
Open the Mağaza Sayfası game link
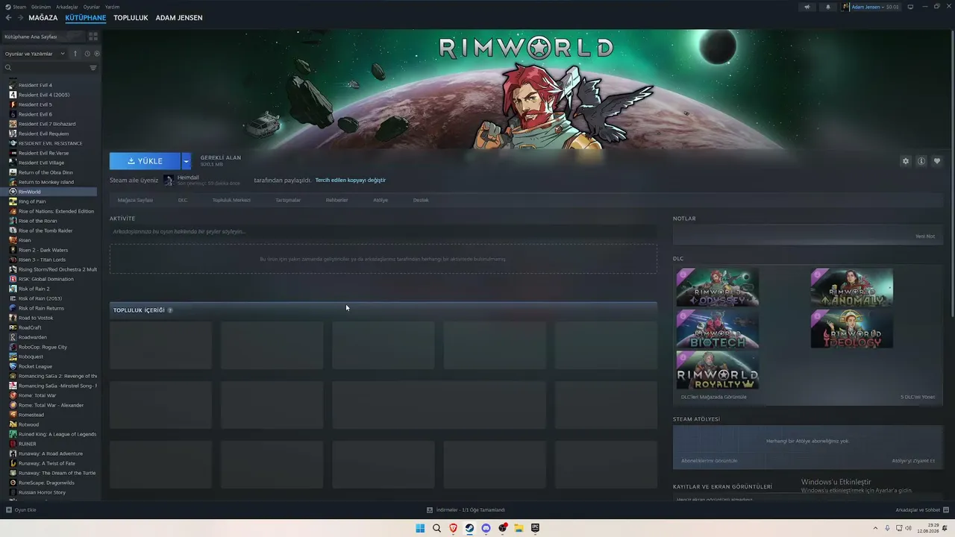point(135,200)
